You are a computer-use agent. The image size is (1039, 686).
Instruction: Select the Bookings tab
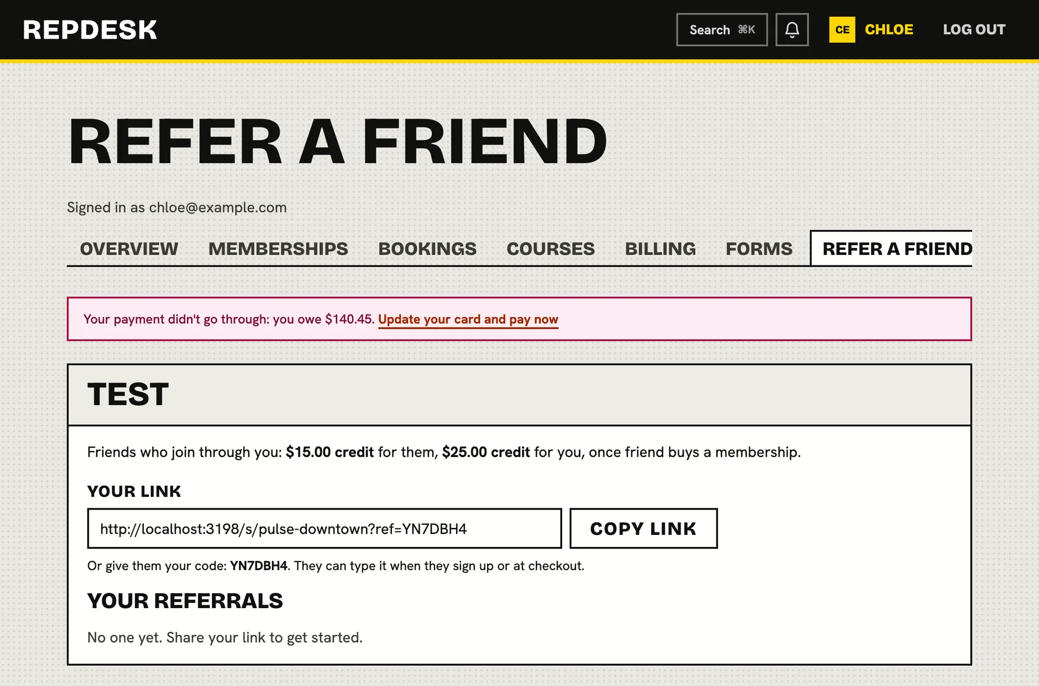pyautogui.click(x=428, y=249)
